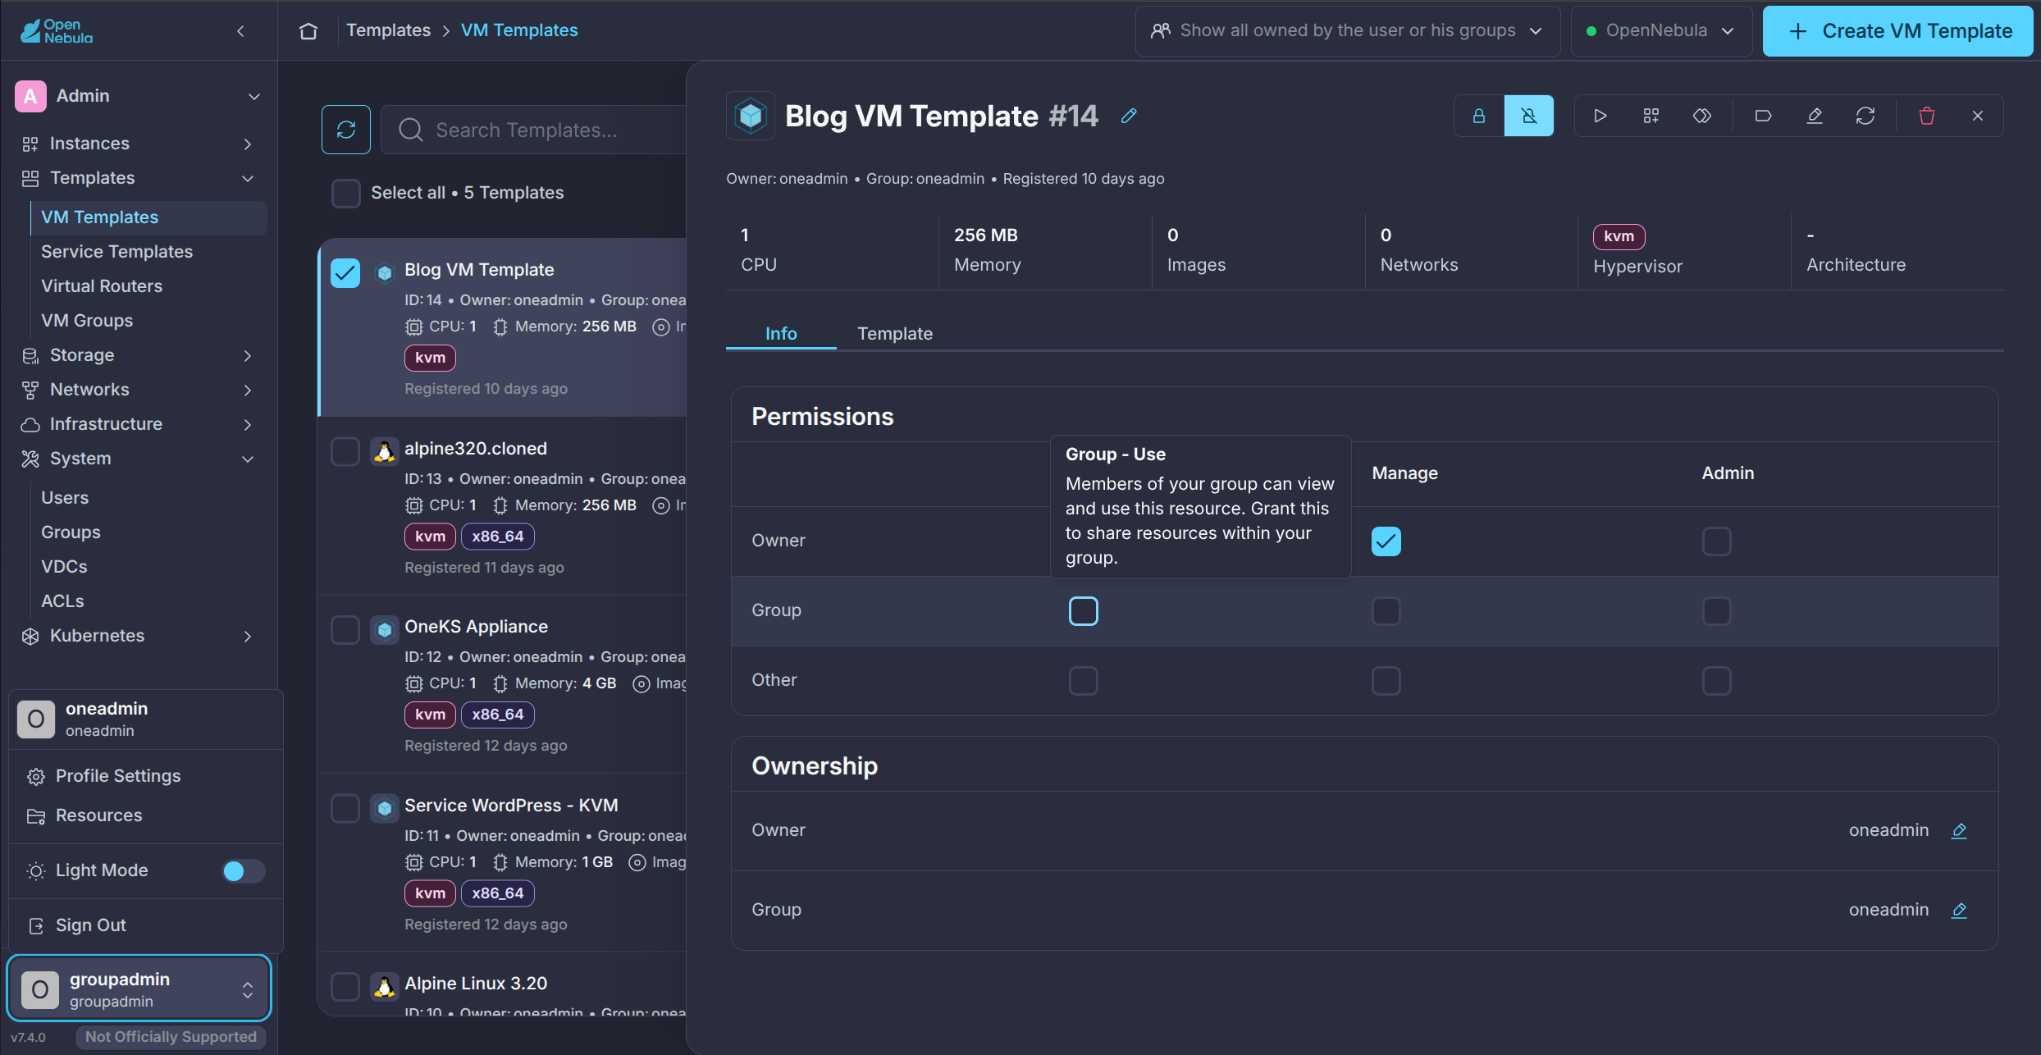Click the pencil next to Blog VM Template #14
Image resolution: width=2041 pixels, height=1055 pixels.
[x=1129, y=116]
